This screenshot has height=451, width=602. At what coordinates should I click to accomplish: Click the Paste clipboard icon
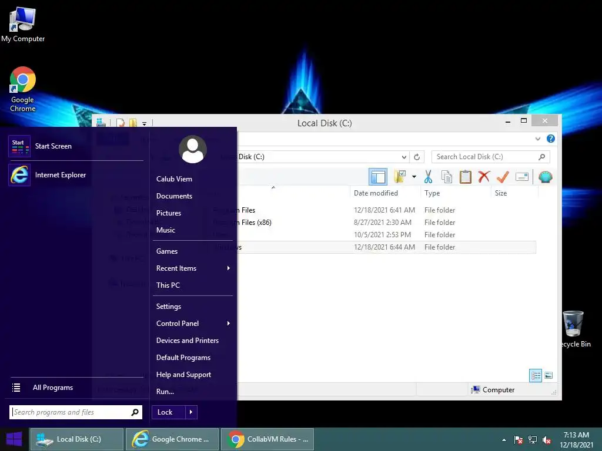click(x=466, y=177)
